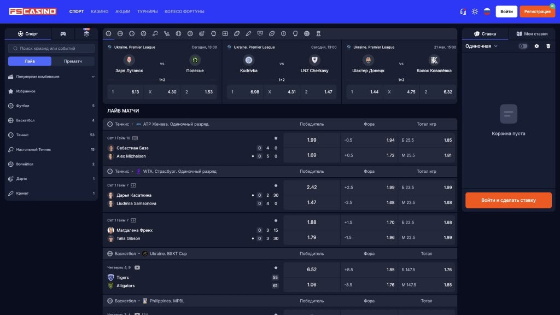Switch to the Мои ставки tab
Image resolution: width=560 pixels, height=315 pixels.
[x=532, y=33]
